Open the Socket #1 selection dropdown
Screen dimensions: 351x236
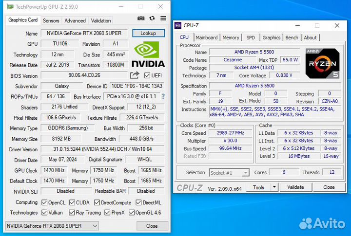pos(230,173)
